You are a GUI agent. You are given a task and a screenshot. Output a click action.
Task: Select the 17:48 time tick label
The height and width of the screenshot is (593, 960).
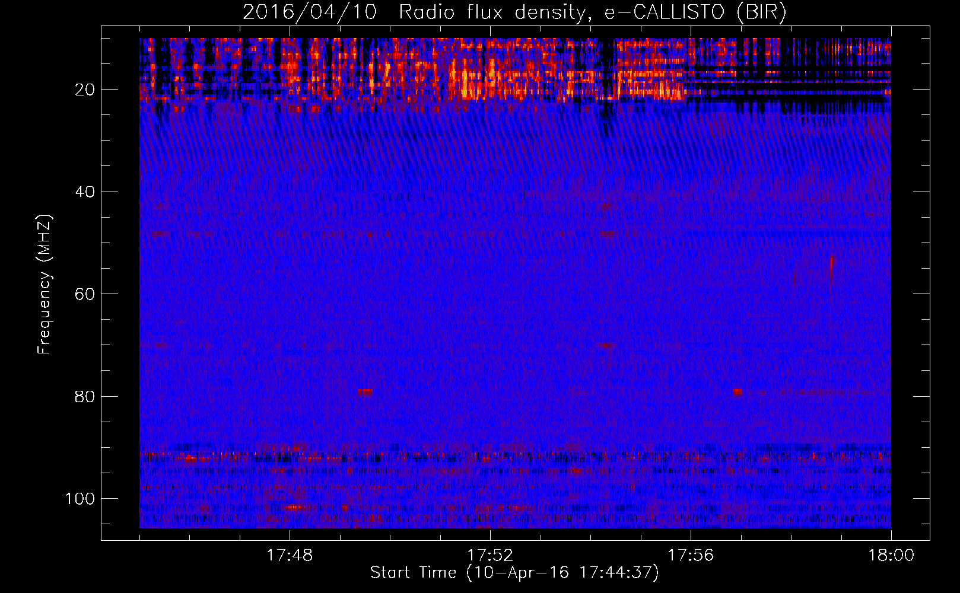290,555
